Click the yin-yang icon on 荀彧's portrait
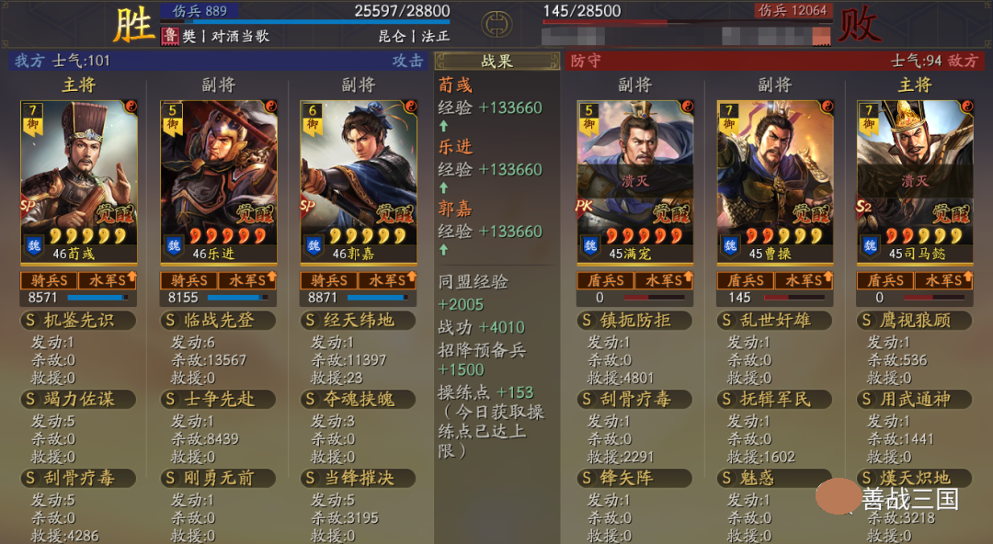 (x=131, y=107)
